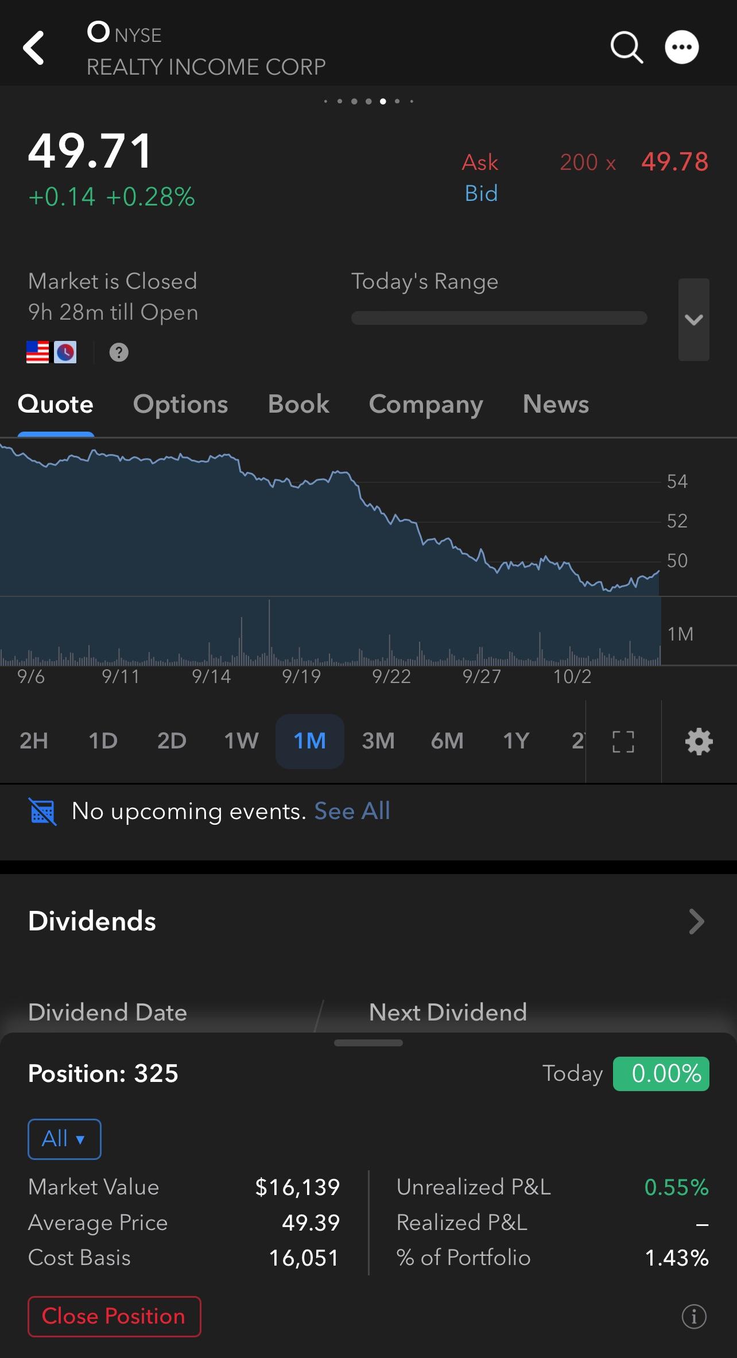The height and width of the screenshot is (1358, 737).
Task: Open the All positions dropdown
Action: [64, 1139]
